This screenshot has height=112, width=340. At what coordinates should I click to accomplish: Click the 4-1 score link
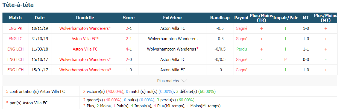pos(129,49)
